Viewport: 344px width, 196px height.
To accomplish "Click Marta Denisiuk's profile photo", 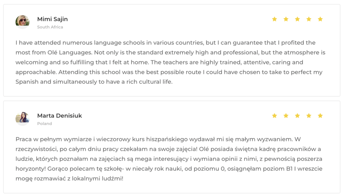I will coord(23,119).
